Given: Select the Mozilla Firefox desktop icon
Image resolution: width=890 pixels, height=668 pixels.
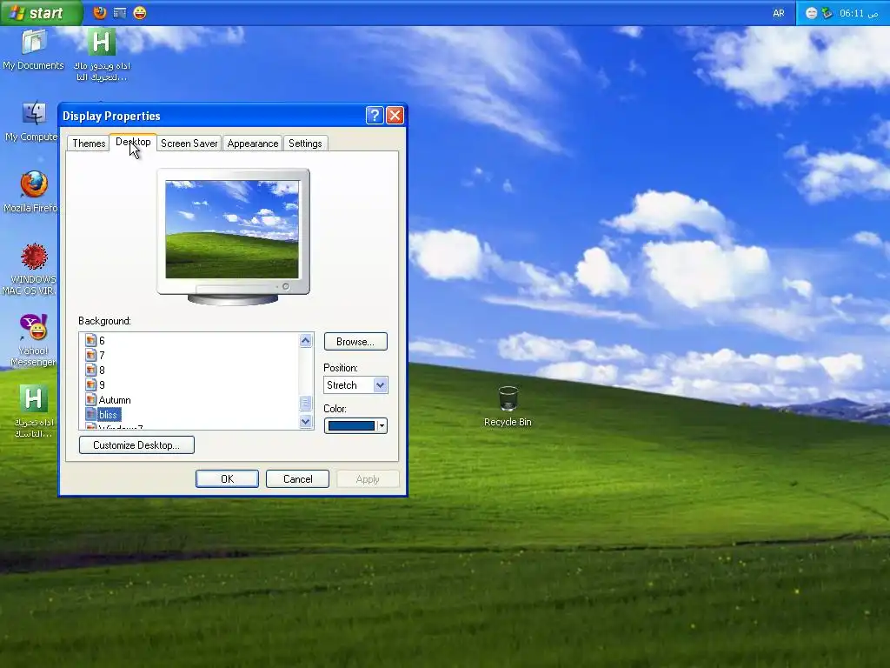Looking at the screenshot, I should tap(32, 192).
